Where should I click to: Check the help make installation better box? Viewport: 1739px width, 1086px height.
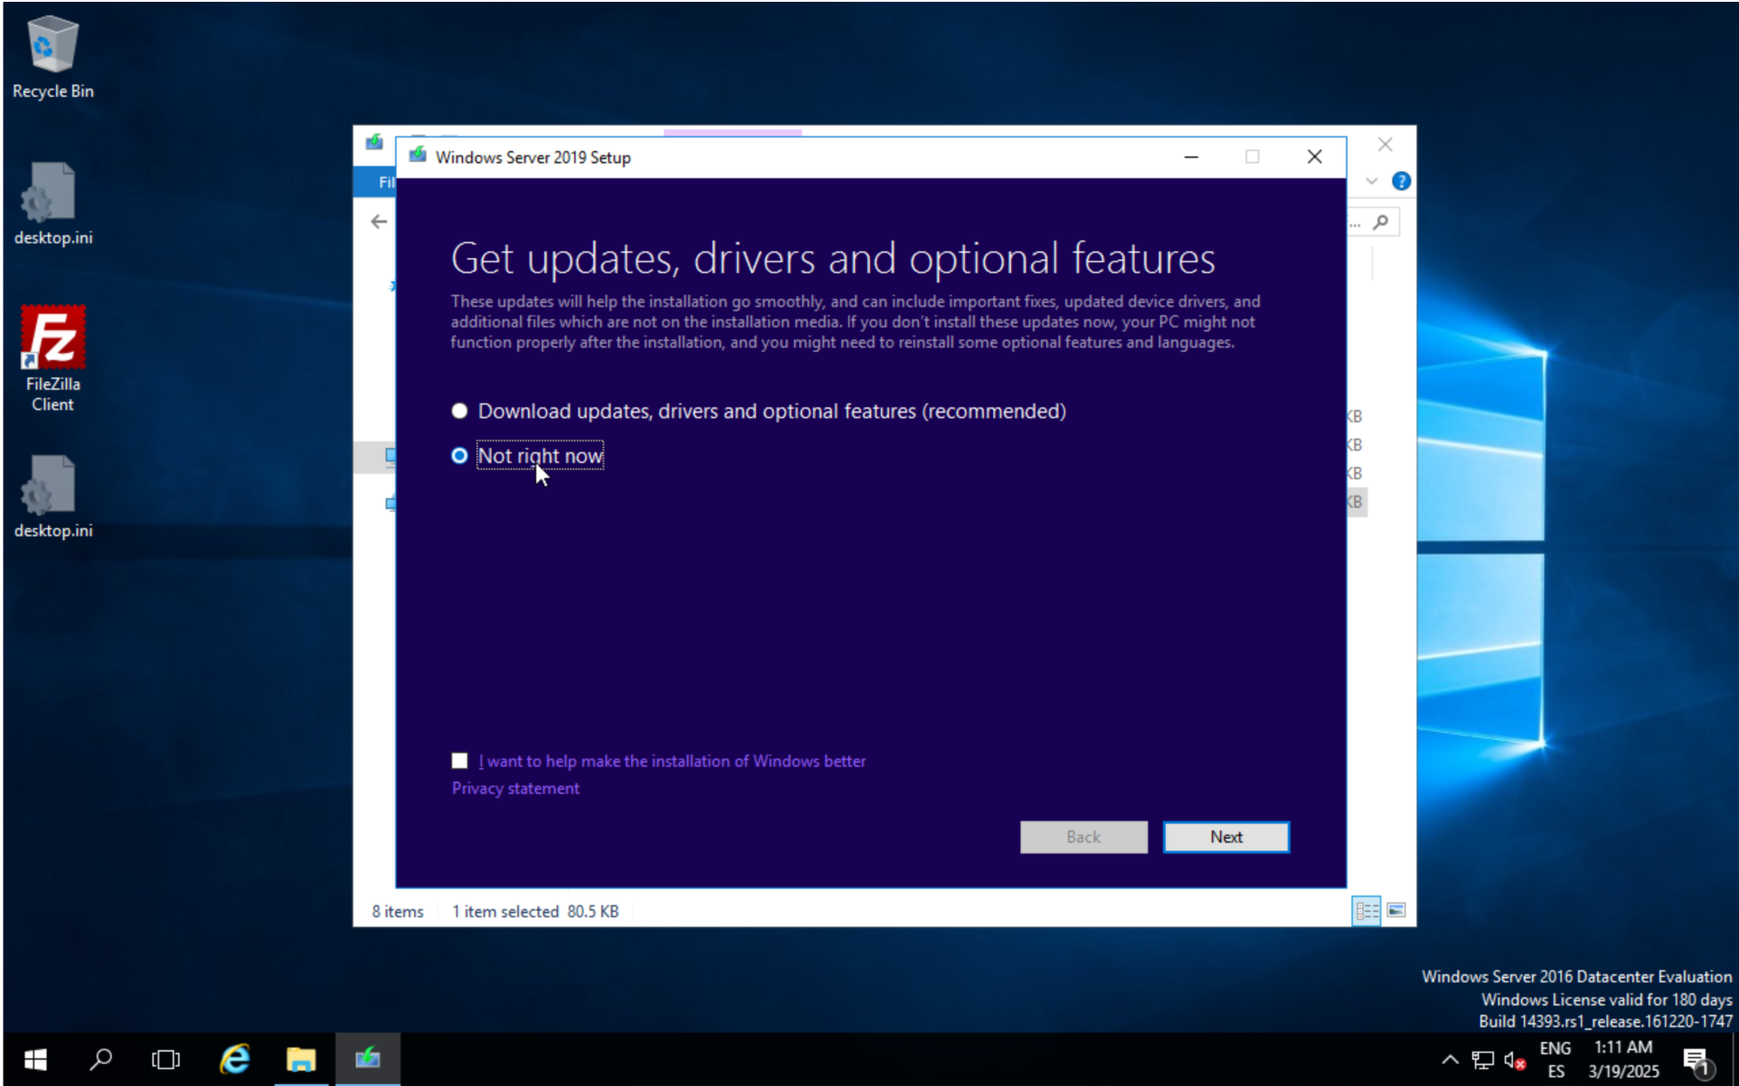pyautogui.click(x=459, y=760)
